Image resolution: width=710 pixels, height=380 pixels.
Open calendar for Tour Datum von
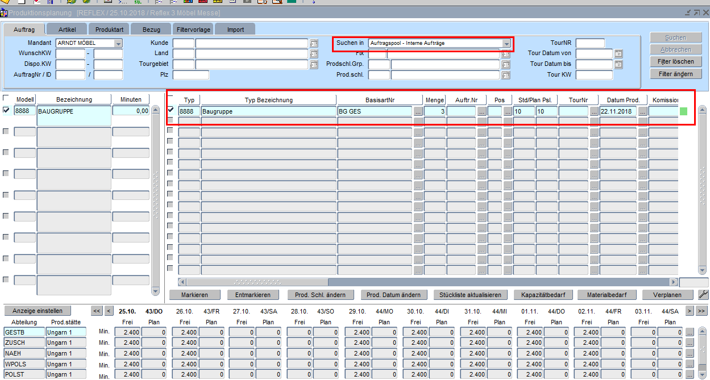pos(618,54)
